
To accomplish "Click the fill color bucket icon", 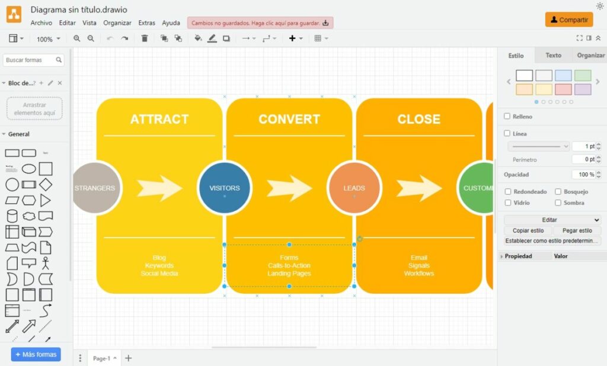I will [198, 38].
